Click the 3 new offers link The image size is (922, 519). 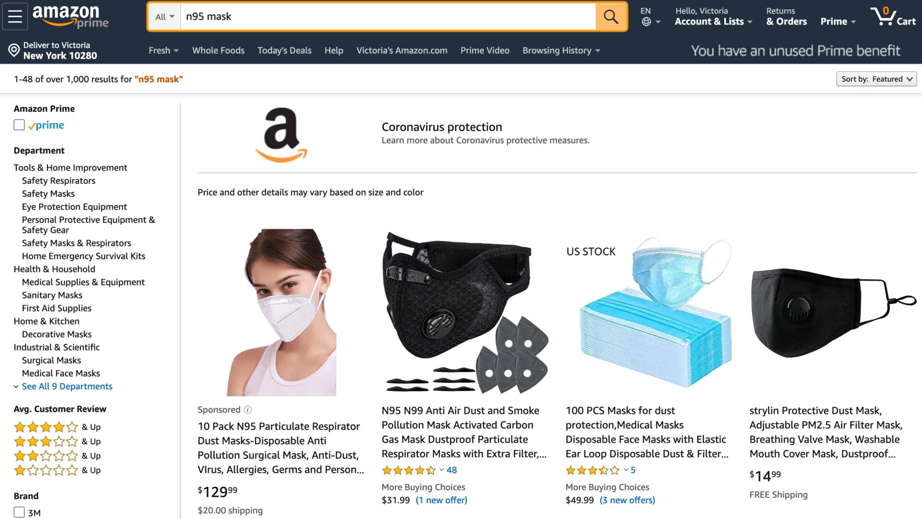click(x=627, y=500)
